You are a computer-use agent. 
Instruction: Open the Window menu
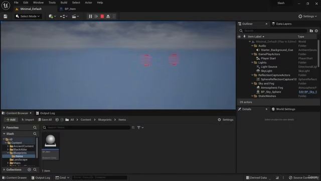[38, 3]
